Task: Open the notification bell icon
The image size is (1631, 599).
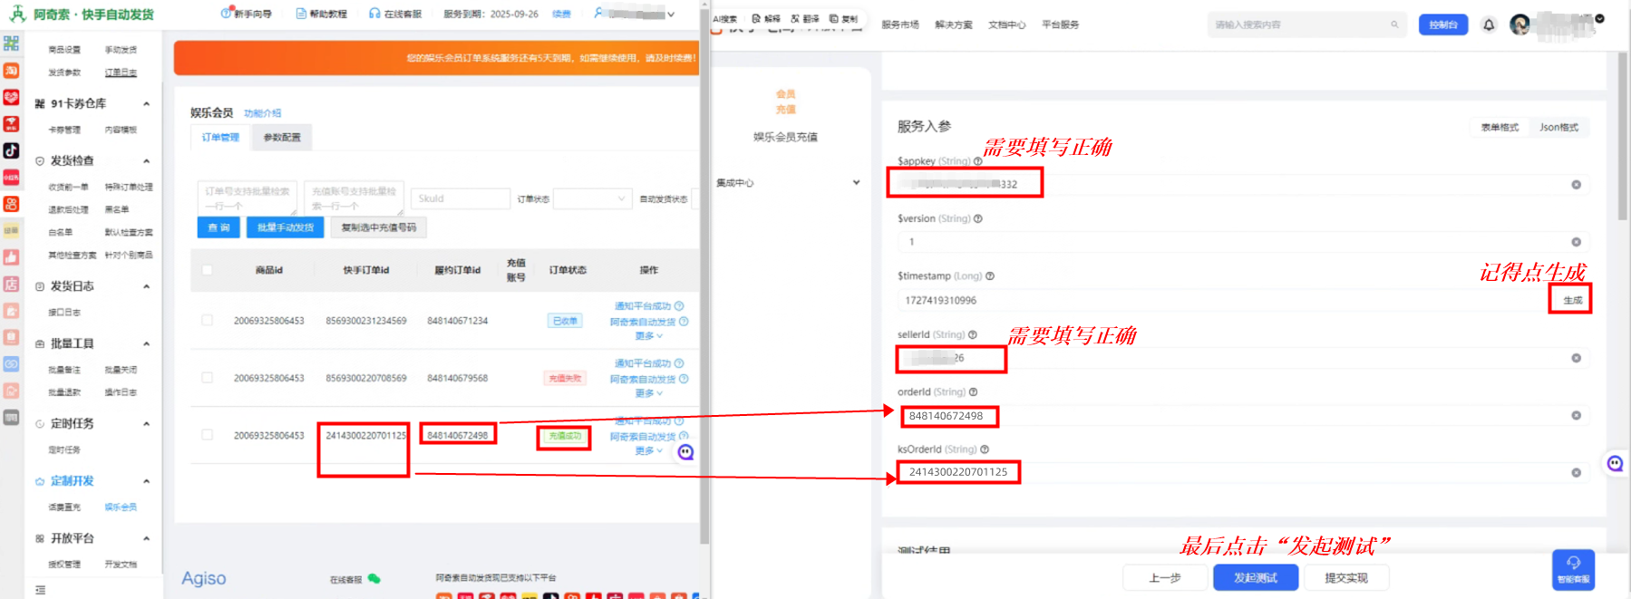Action: point(1489,24)
